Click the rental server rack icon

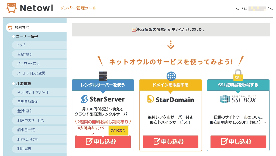[103, 76]
